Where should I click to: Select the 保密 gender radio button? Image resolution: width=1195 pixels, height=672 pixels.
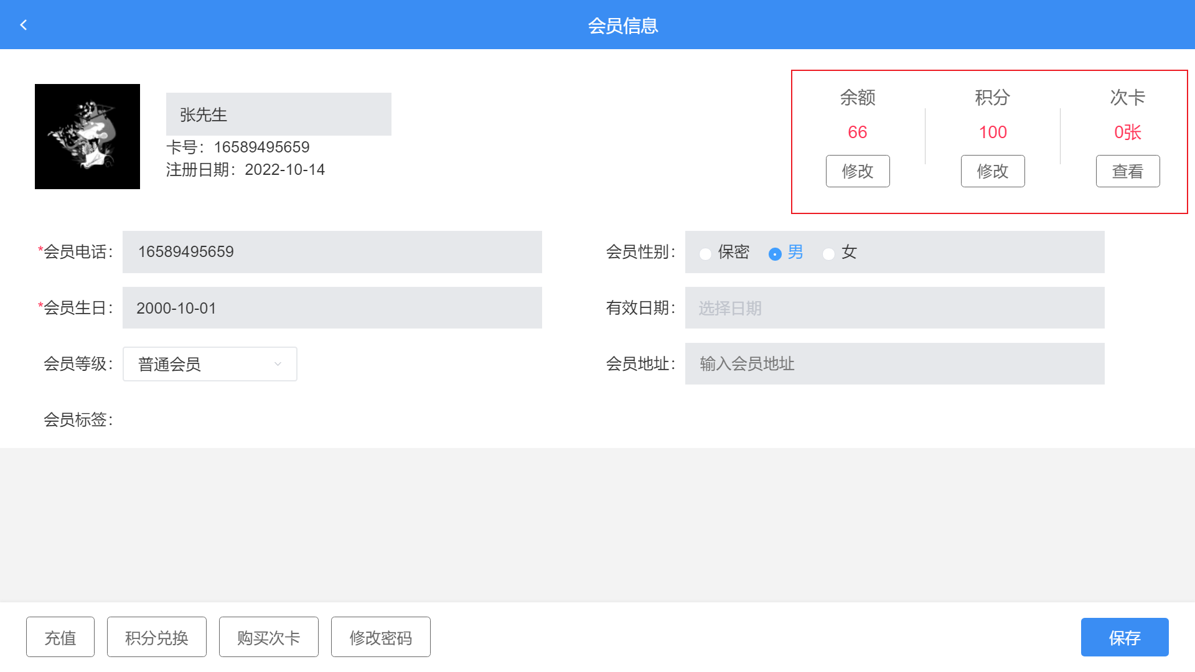(x=705, y=254)
